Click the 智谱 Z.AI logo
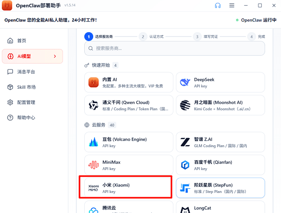This screenshot has width=281, height=213. point(185,142)
